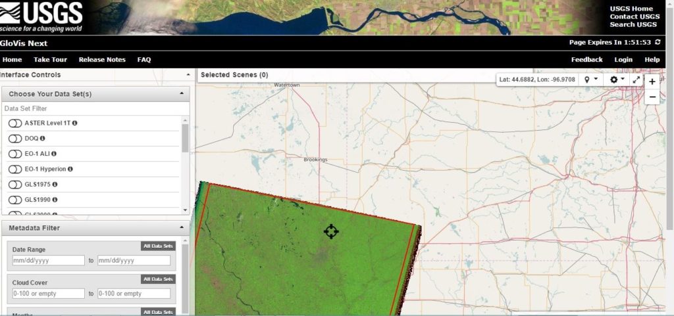This screenshot has width=674, height=316.
Task: Click info icon next to ASTER Level 1T
Action: [75, 123]
